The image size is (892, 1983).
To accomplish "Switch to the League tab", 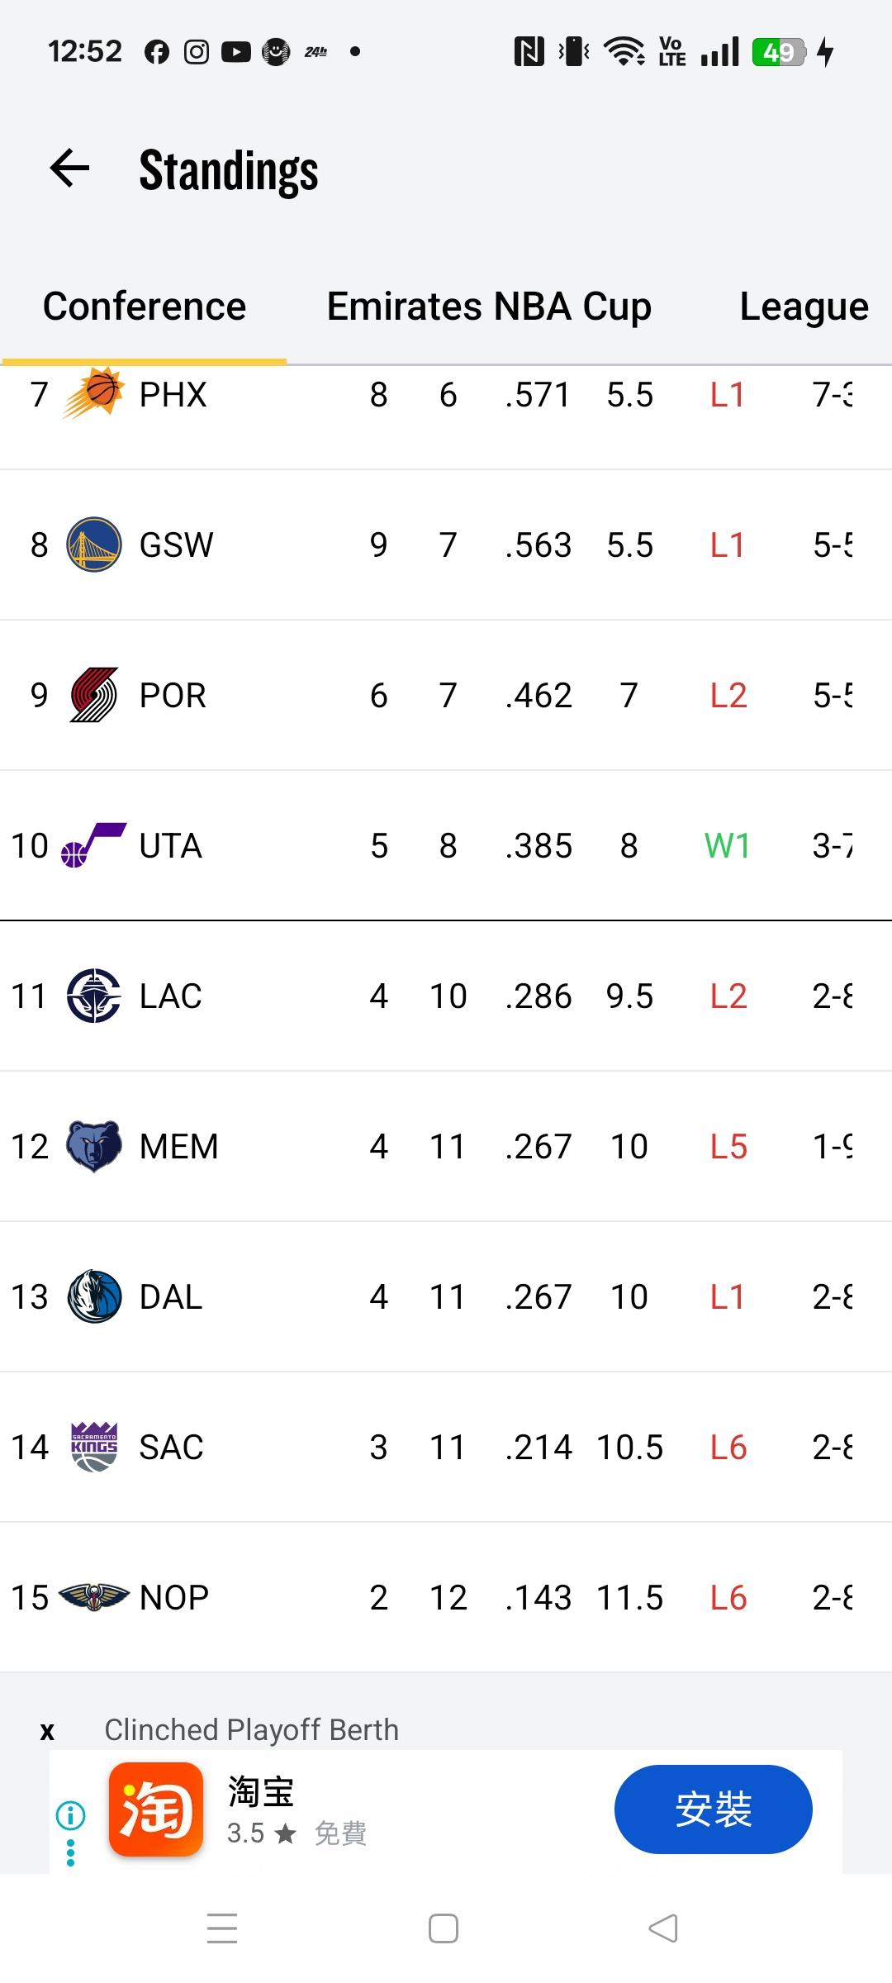I will coord(803,307).
